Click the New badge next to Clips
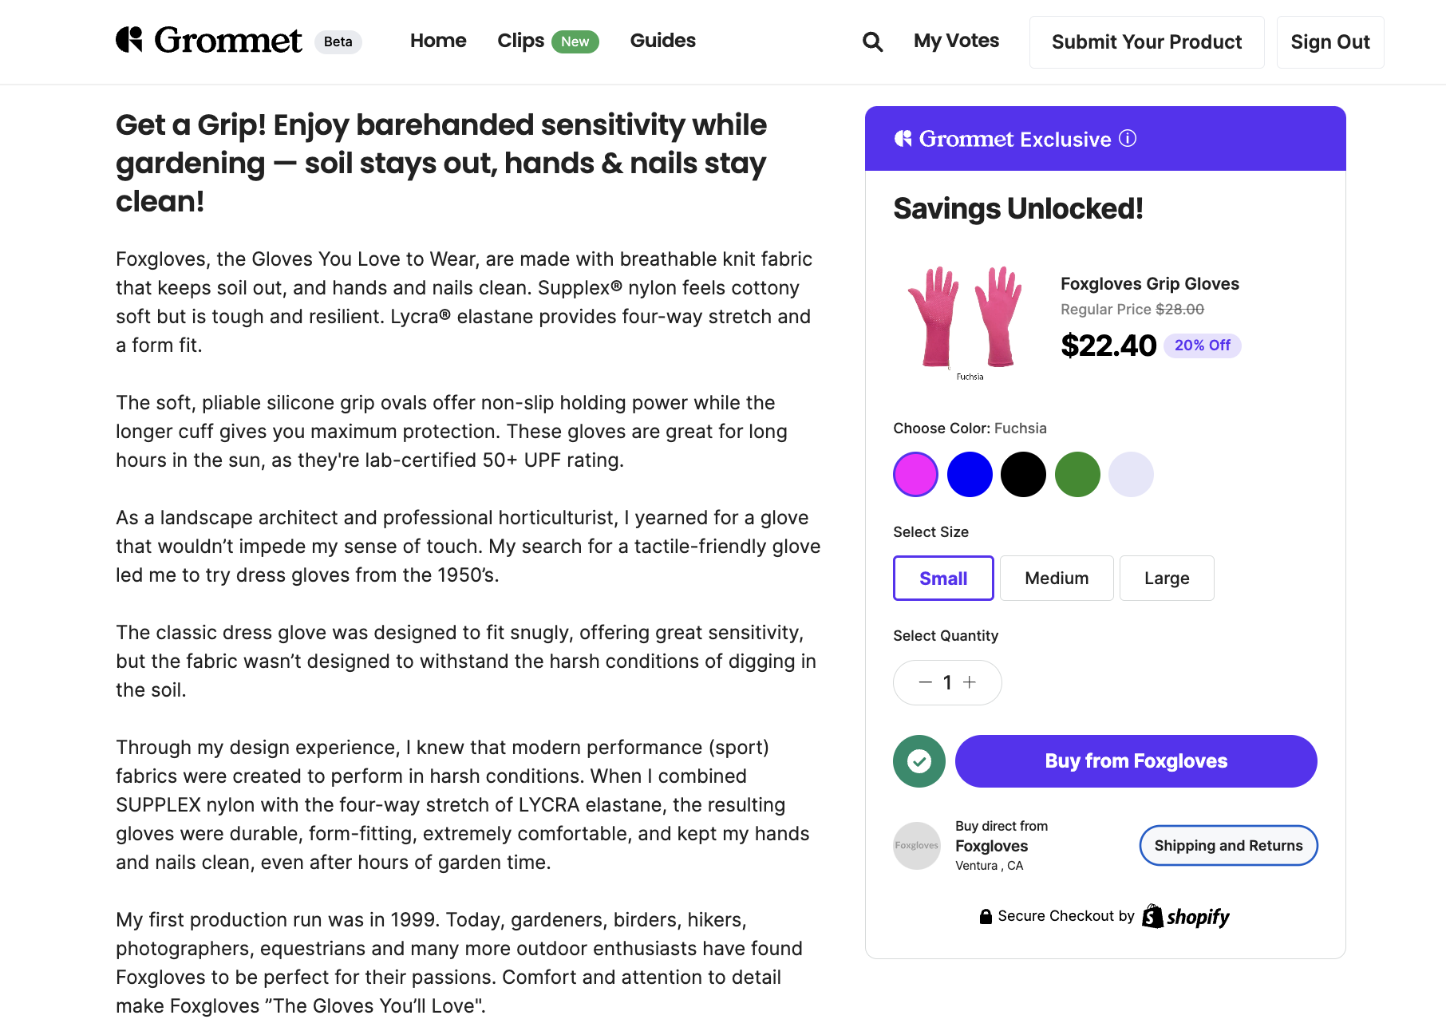The height and width of the screenshot is (1023, 1446). click(x=575, y=41)
